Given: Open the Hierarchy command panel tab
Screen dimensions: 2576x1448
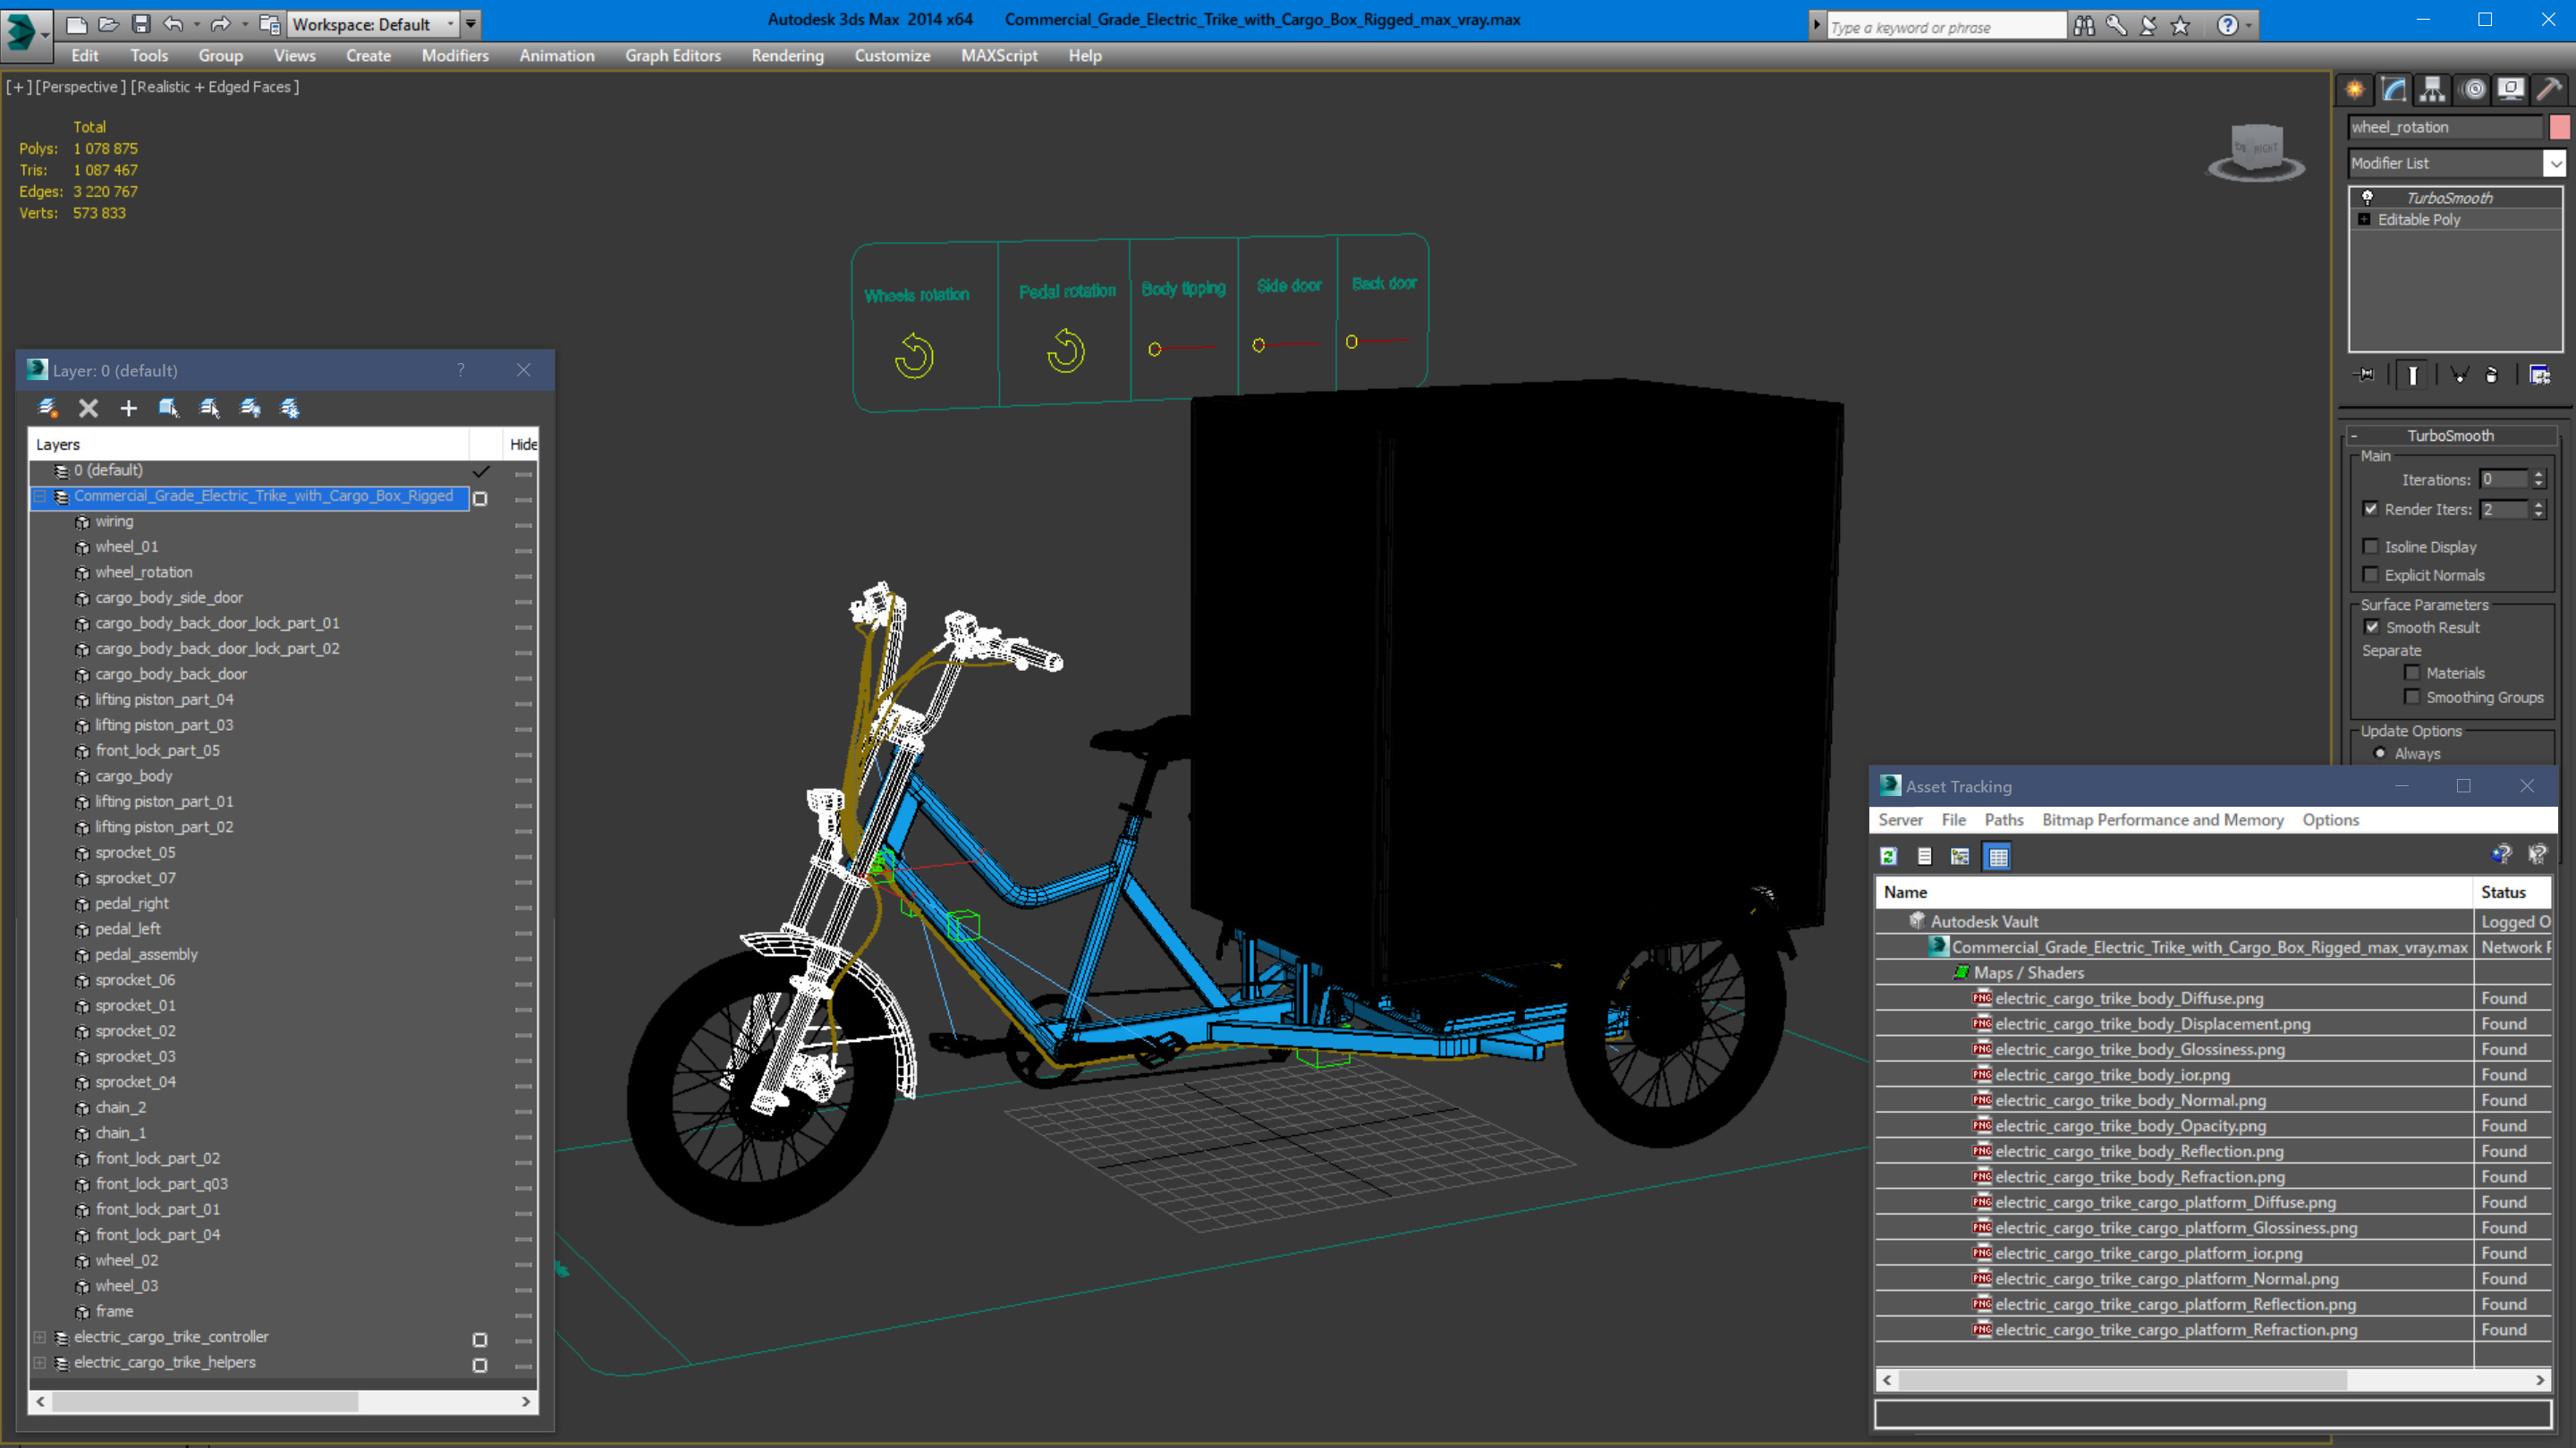Looking at the screenshot, I should 2432,90.
